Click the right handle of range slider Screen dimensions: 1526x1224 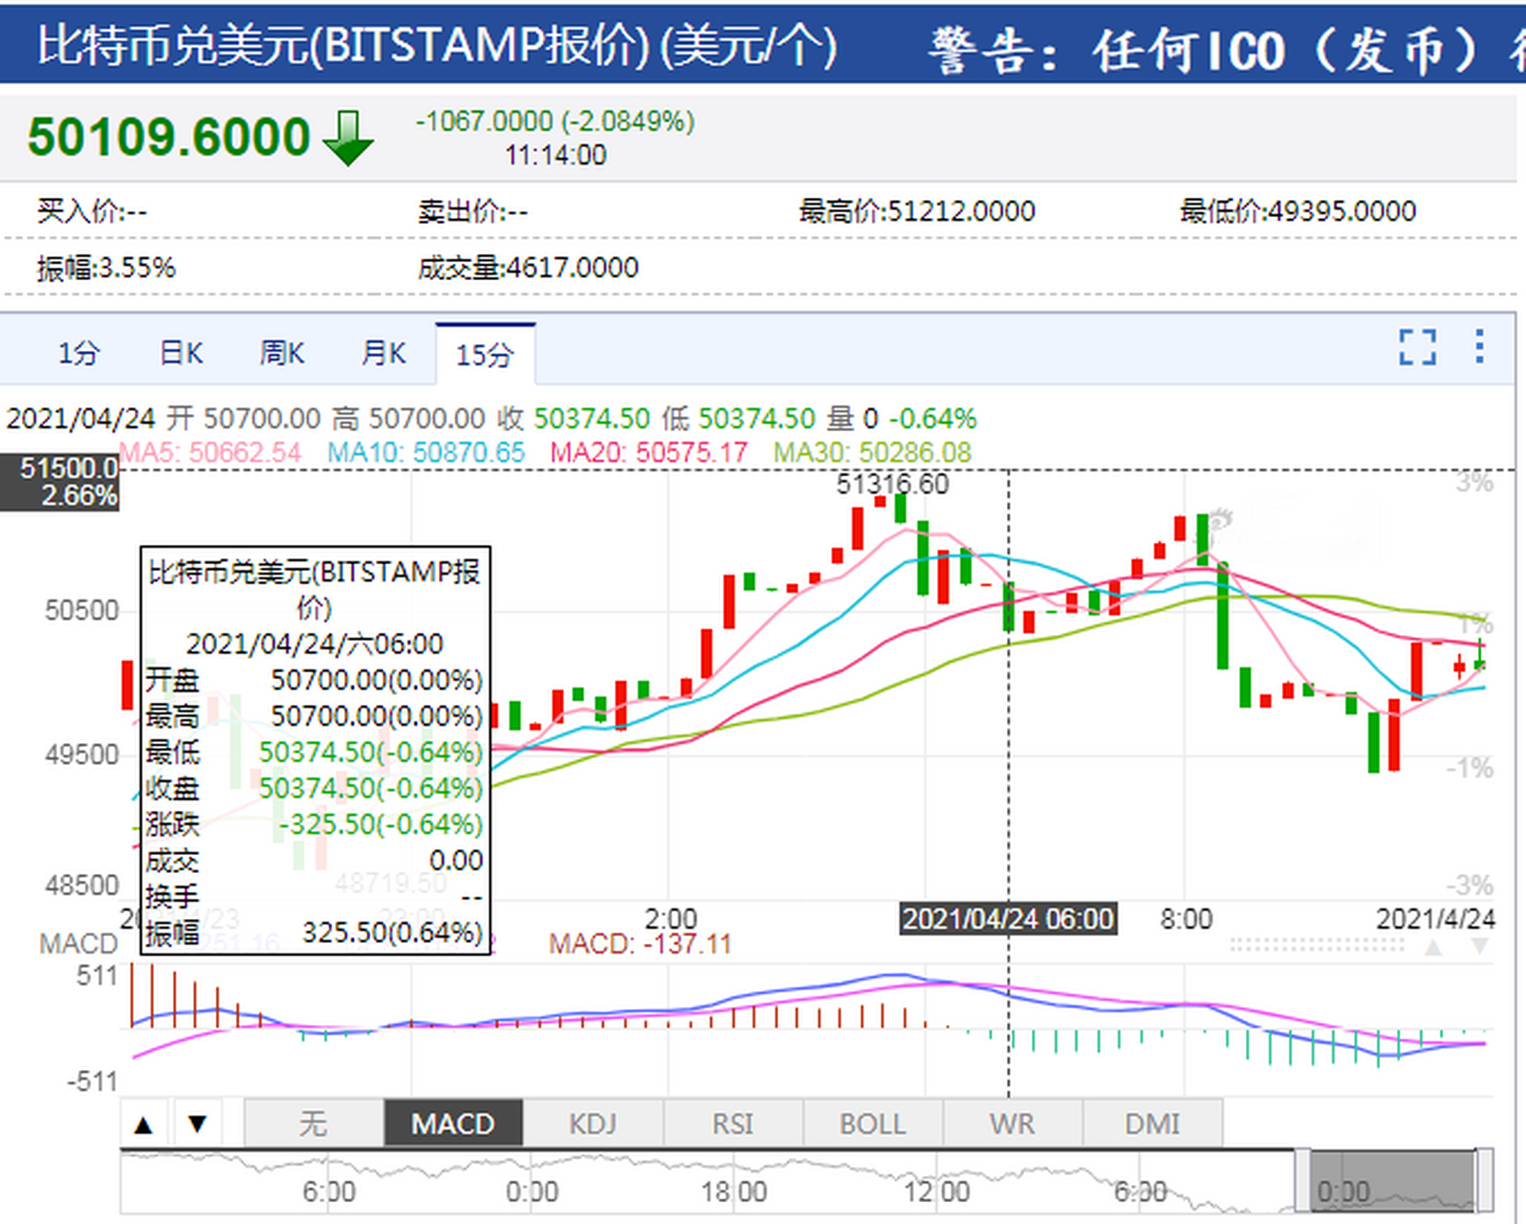[x=1484, y=1181]
